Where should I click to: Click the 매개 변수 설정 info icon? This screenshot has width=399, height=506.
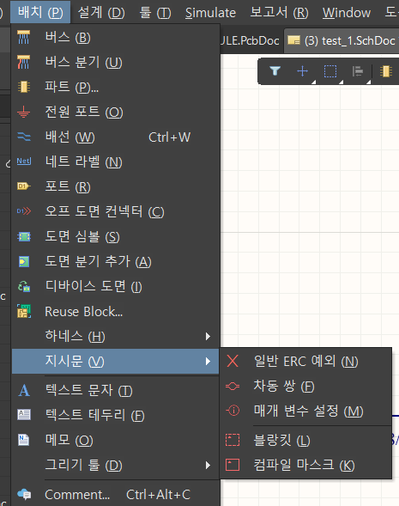click(x=233, y=411)
